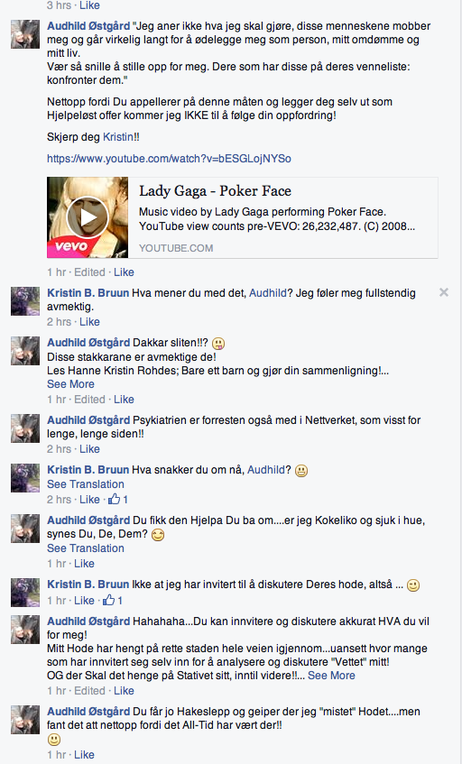The width and height of the screenshot is (462, 764).
Task: Click the mentioned name 'Kristin' after 'Skjerp deg'
Action: (x=118, y=137)
